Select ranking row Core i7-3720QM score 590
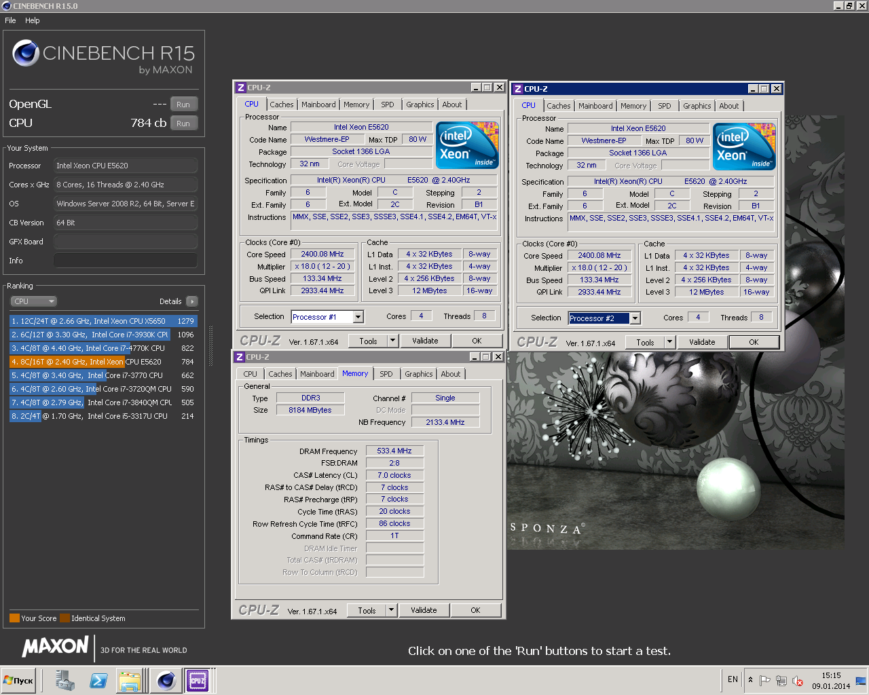 click(103, 389)
